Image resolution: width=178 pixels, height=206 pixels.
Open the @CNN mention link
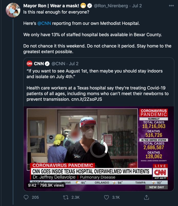[x=44, y=24]
